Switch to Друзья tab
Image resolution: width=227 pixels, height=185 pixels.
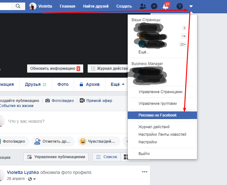[x=36, y=84]
